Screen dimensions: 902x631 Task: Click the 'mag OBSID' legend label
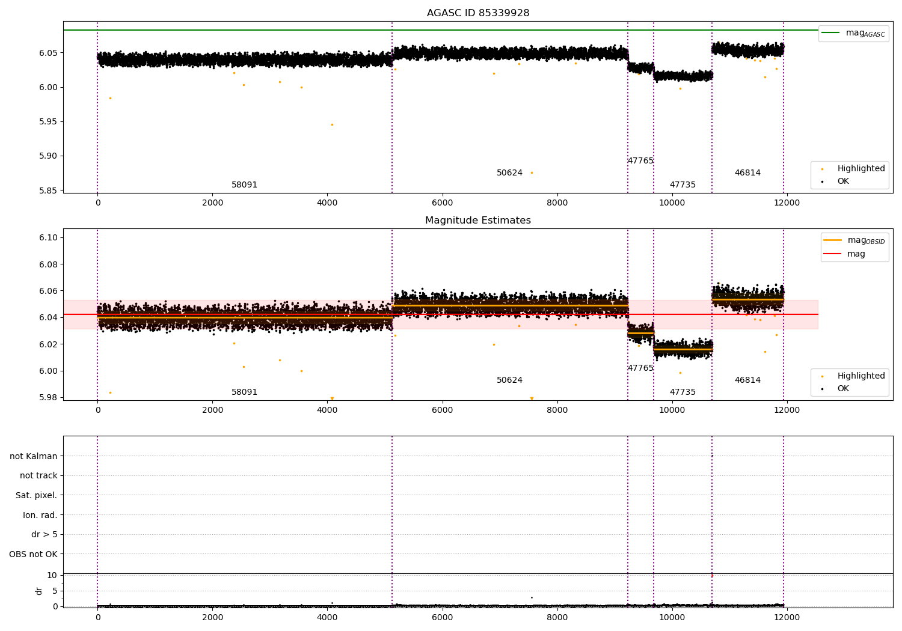pyautogui.click(x=867, y=240)
